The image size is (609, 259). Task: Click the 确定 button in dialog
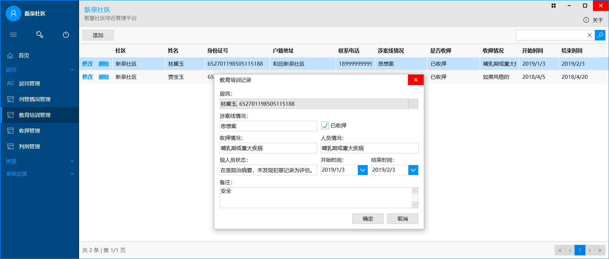click(x=368, y=219)
